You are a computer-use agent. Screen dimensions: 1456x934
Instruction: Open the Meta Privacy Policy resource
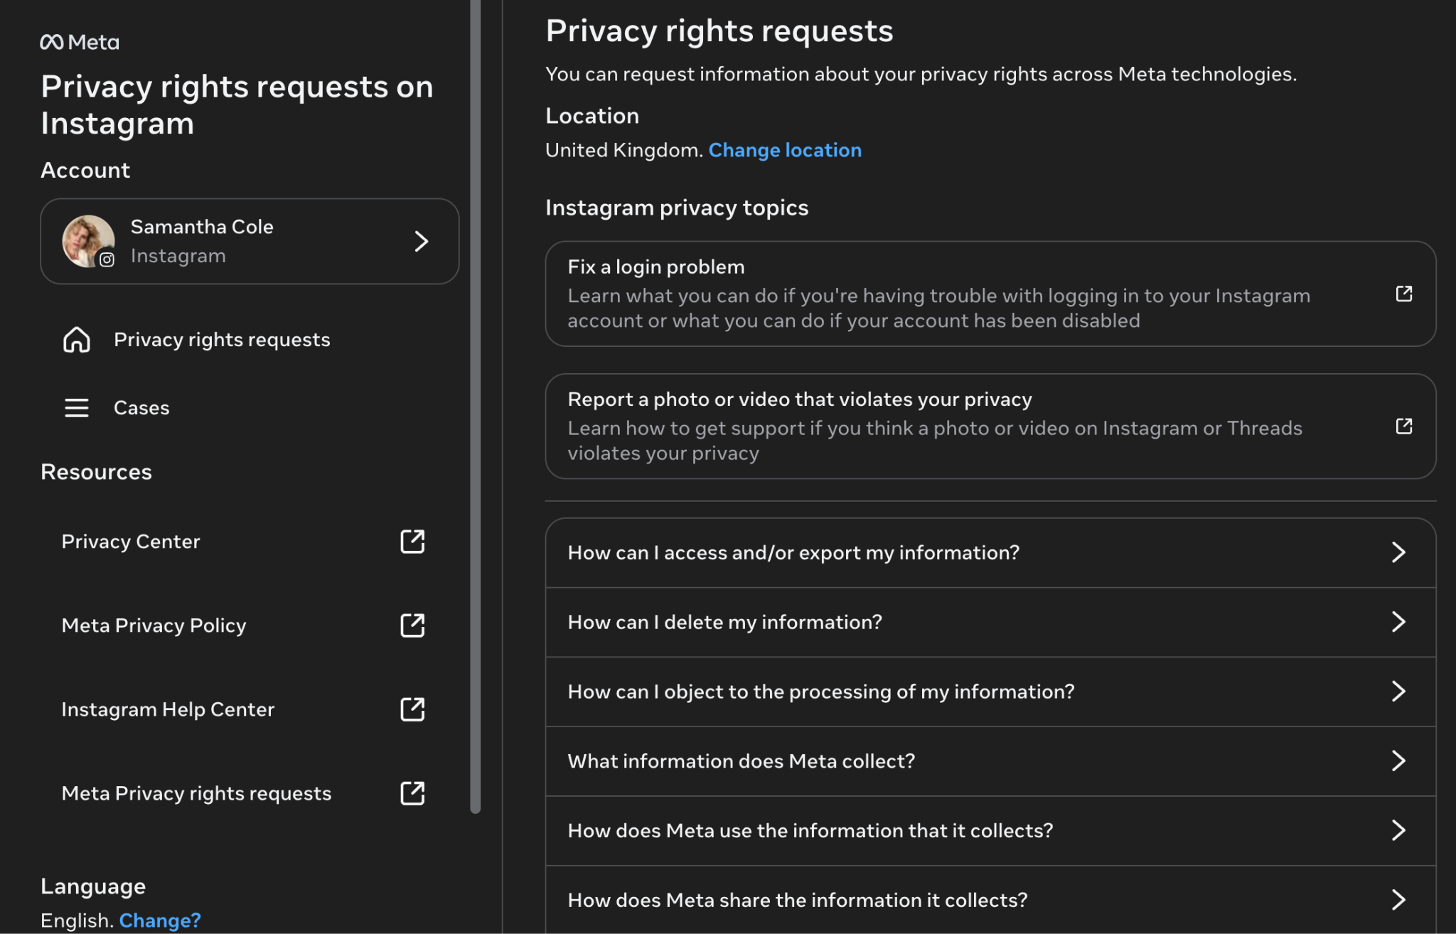click(244, 626)
